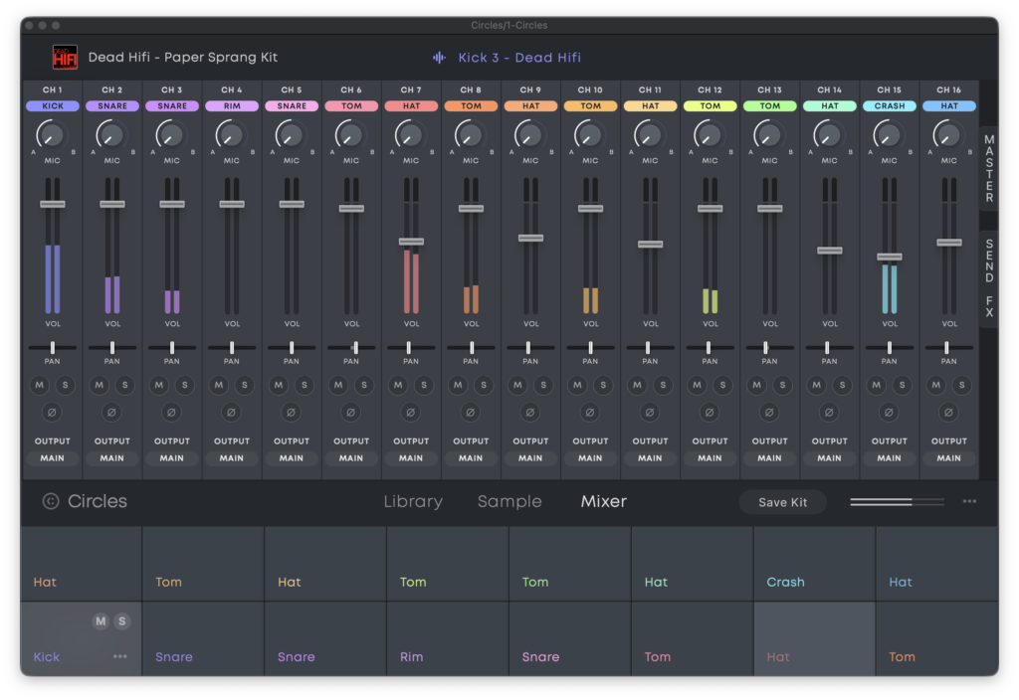This screenshot has width=1019, height=700.
Task: Select the CH 1 KICK label
Action: coord(53,105)
